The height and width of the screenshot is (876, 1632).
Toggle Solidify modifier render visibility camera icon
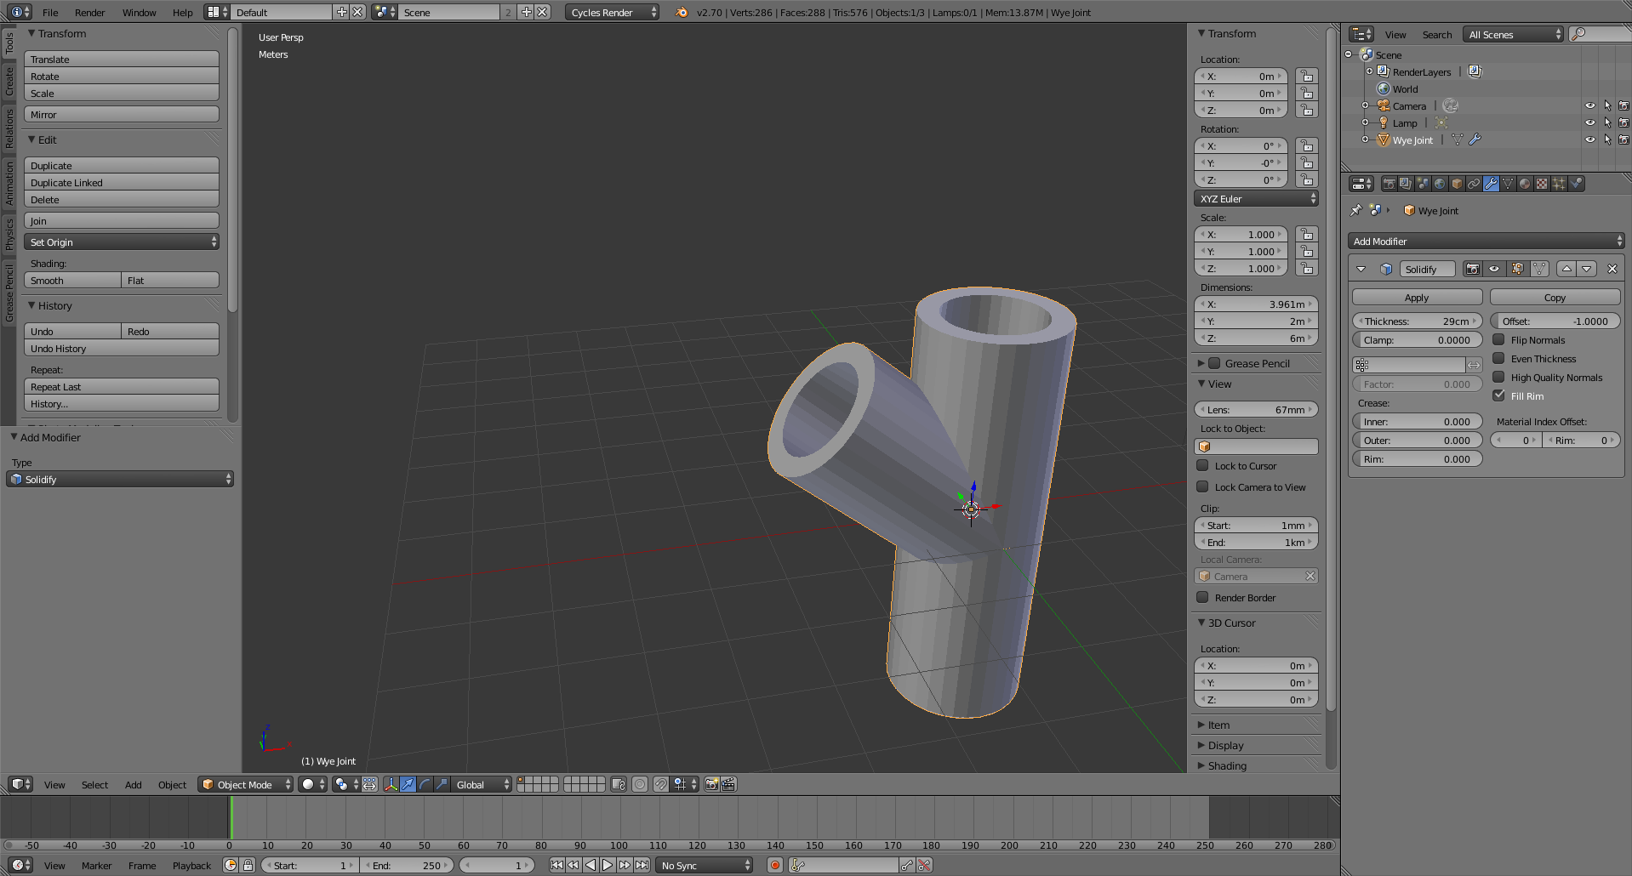click(x=1473, y=269)
